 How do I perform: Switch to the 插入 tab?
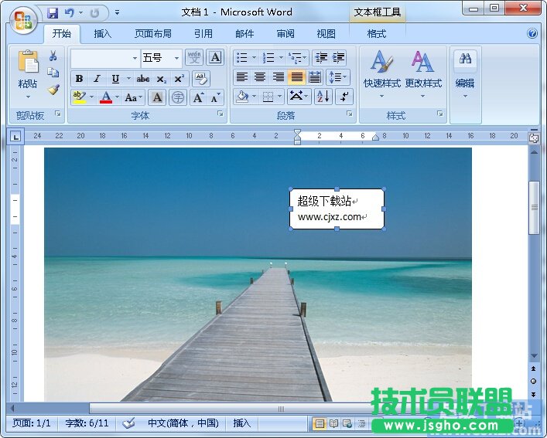click(x=103, y=34)
